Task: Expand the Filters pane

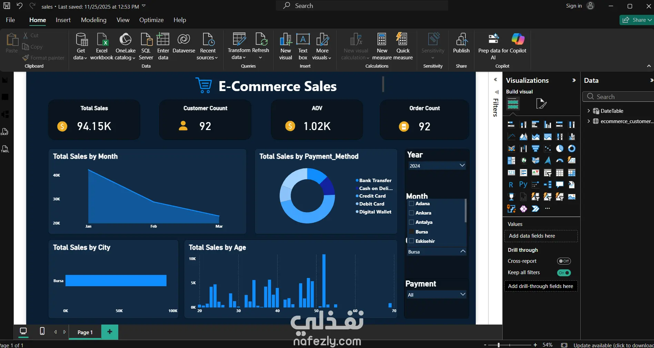Action: click(495, 80)
